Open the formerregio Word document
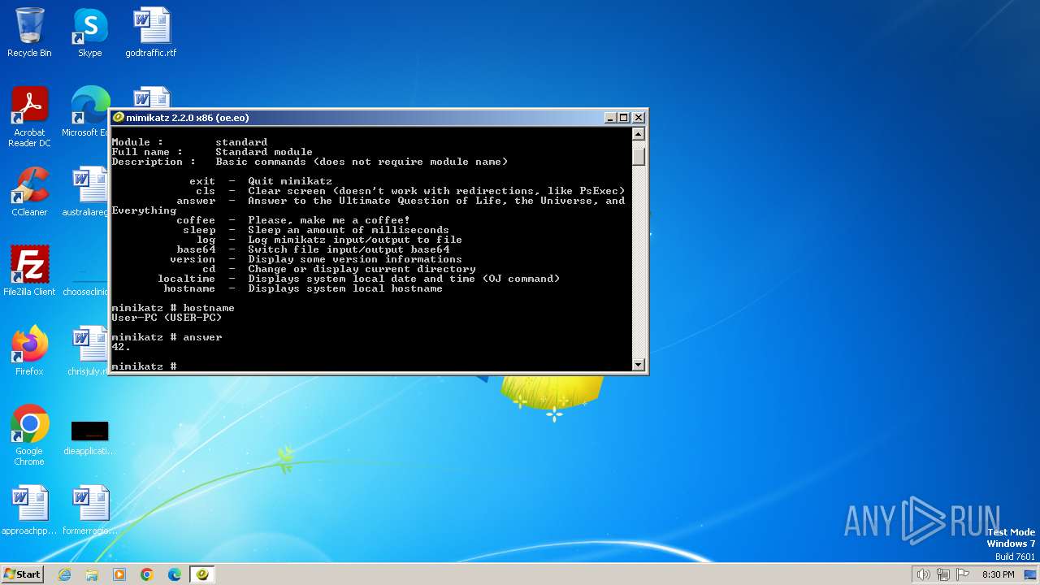Screen dimensions: 1040x585 click(90, 510)
